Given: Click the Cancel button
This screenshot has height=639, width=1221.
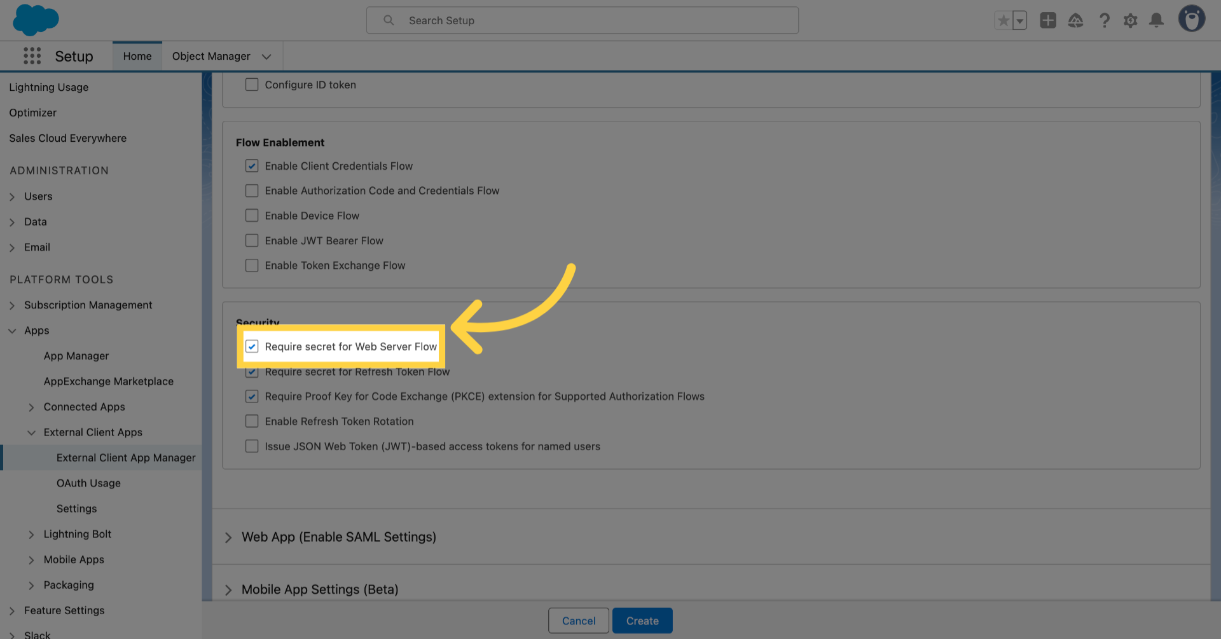Looking at the screenshot, I should point(578,621).
